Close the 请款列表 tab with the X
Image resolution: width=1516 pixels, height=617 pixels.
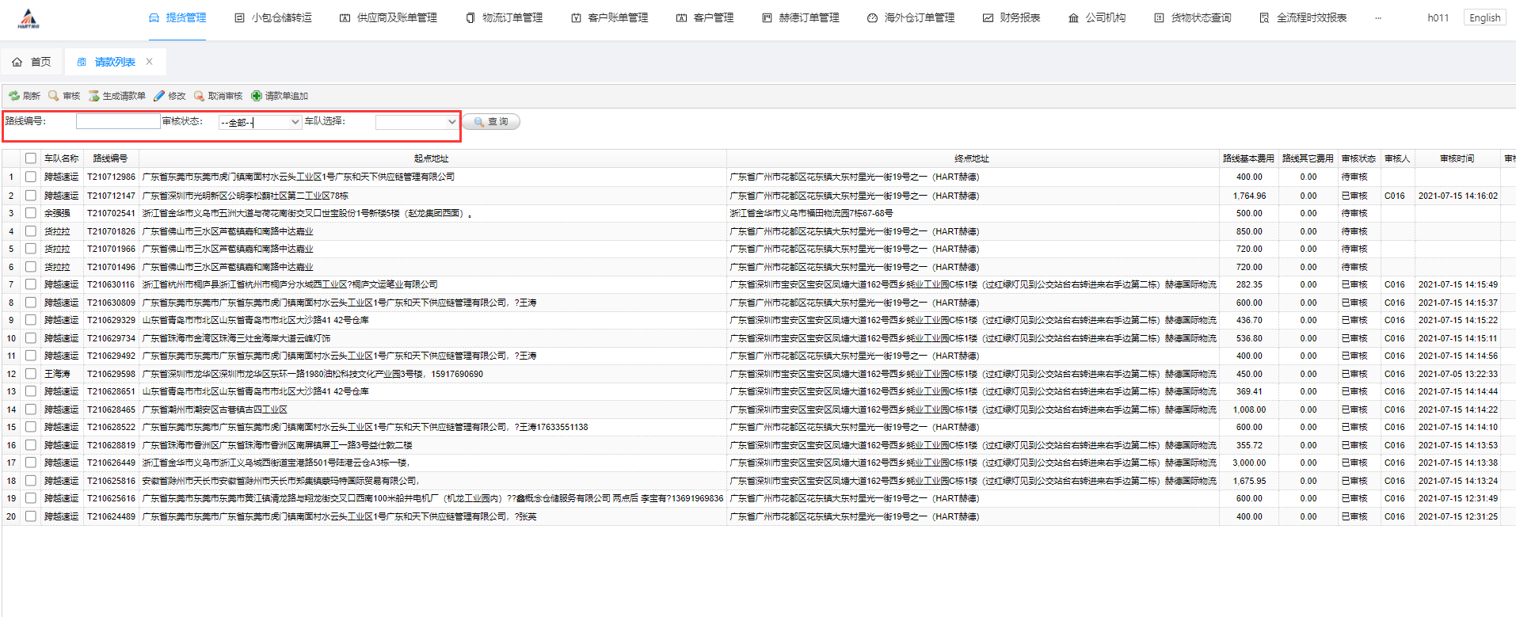149,62
